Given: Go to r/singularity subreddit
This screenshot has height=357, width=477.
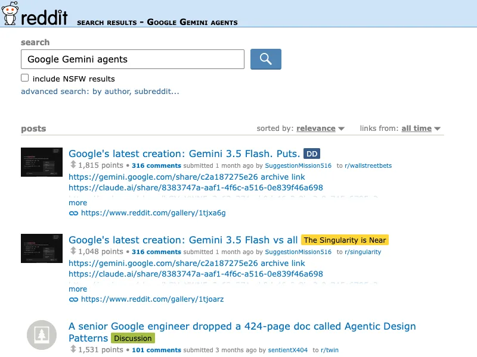Looking at the screenshot, I should tap(363, 252).
